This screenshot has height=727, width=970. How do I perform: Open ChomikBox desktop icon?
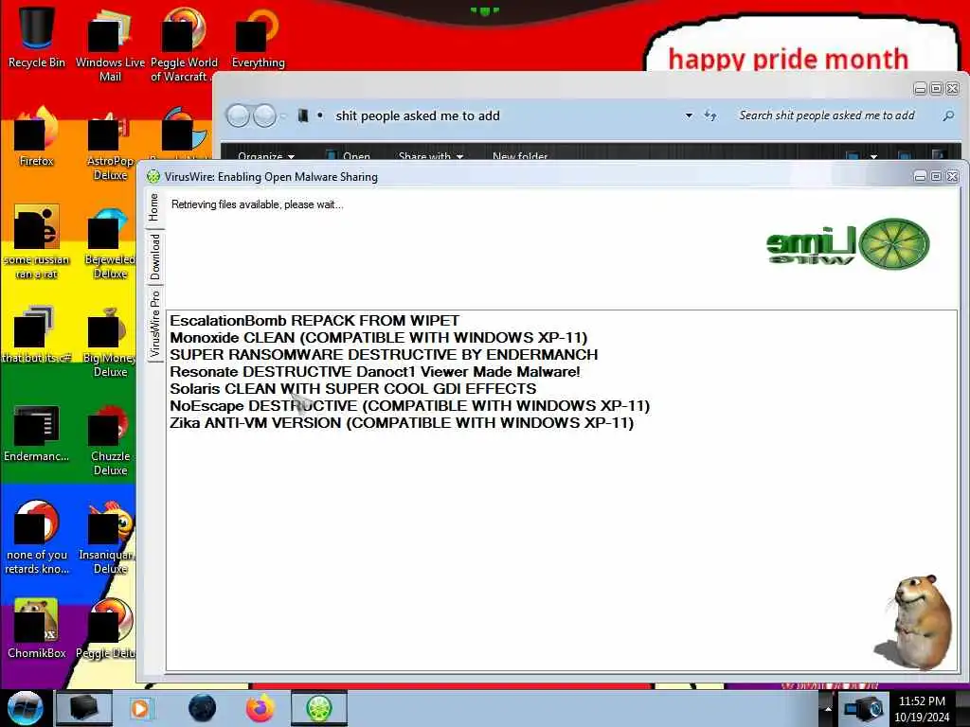(x=37, y=629)
